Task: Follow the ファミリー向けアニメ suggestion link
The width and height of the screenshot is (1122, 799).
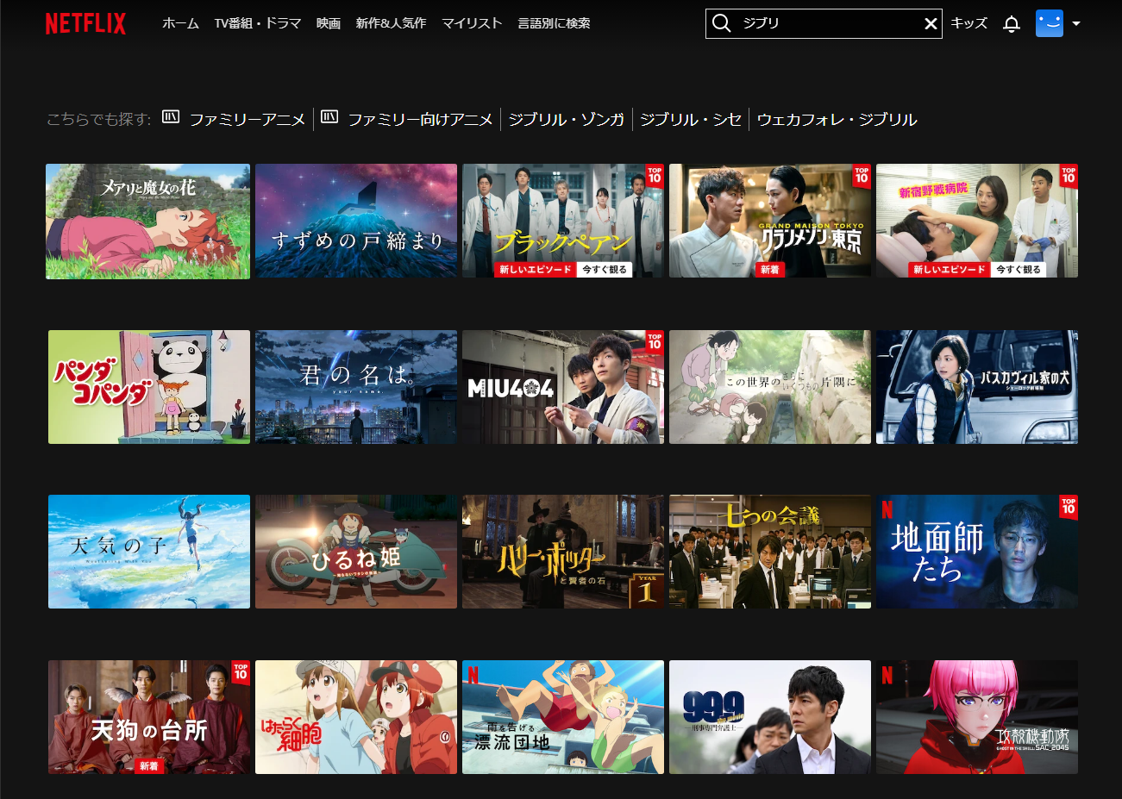Action: (420, 119)
